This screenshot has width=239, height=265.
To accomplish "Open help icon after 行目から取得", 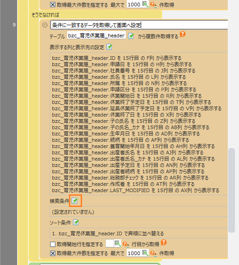I will click(164, 243).
